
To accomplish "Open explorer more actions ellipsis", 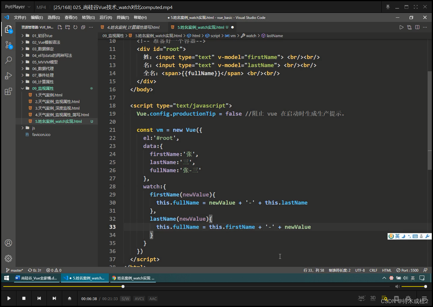I will tap(91, 27).
